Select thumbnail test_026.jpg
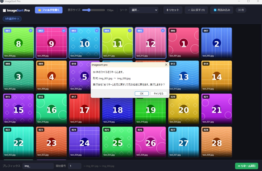This screenshot has height=171, width=262. tap(150, 142)
